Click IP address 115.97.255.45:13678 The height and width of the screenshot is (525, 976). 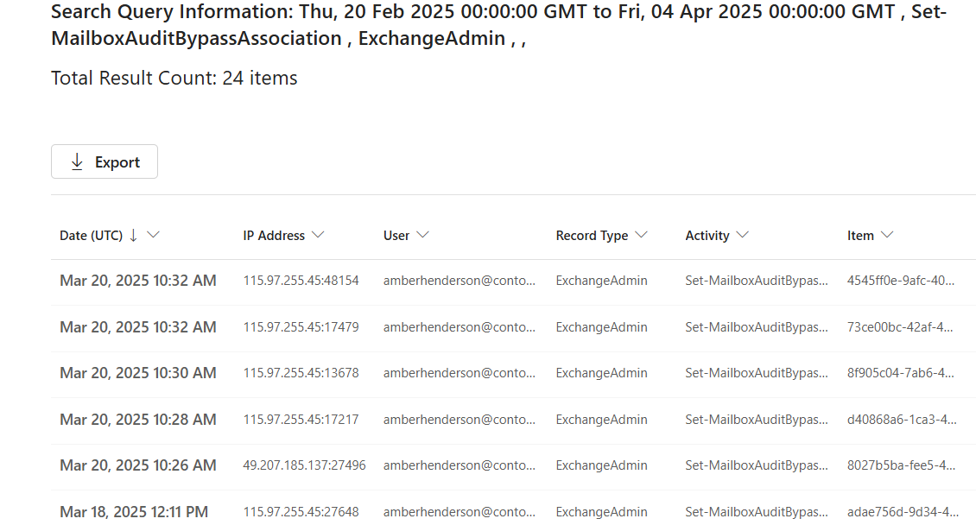coord(300,373)
